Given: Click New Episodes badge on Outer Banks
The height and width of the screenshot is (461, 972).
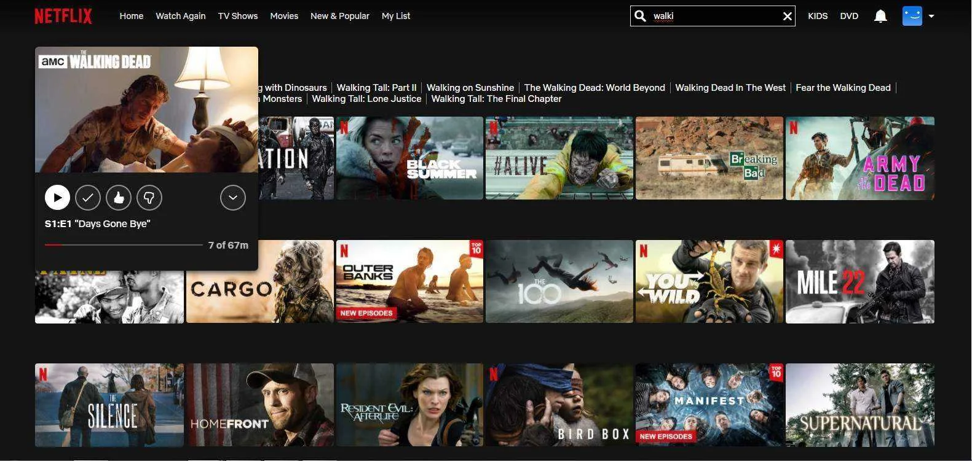Looking at the screenshot, I should (366, 313).
